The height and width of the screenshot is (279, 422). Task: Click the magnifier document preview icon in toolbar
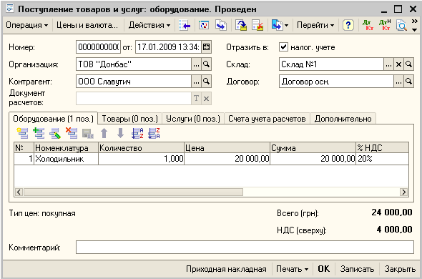click(x=401, y=25)
